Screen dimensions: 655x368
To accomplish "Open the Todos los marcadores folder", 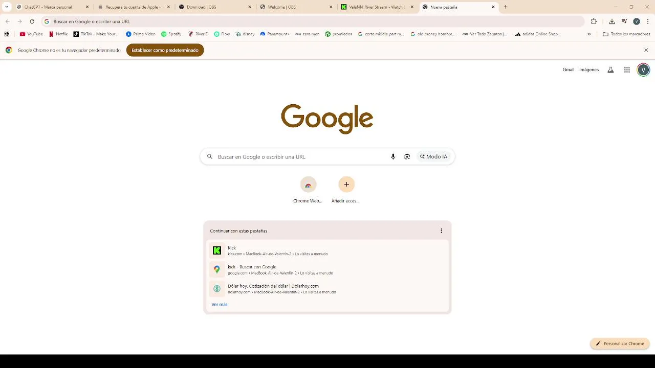I will [626, 34].
